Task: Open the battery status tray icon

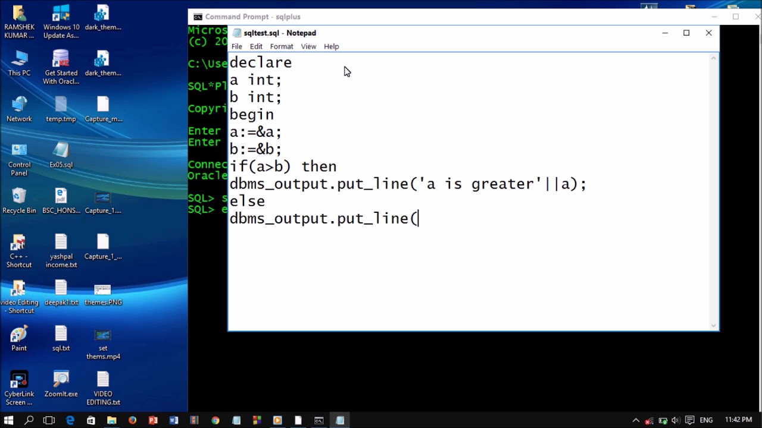Action: [663, 420]
